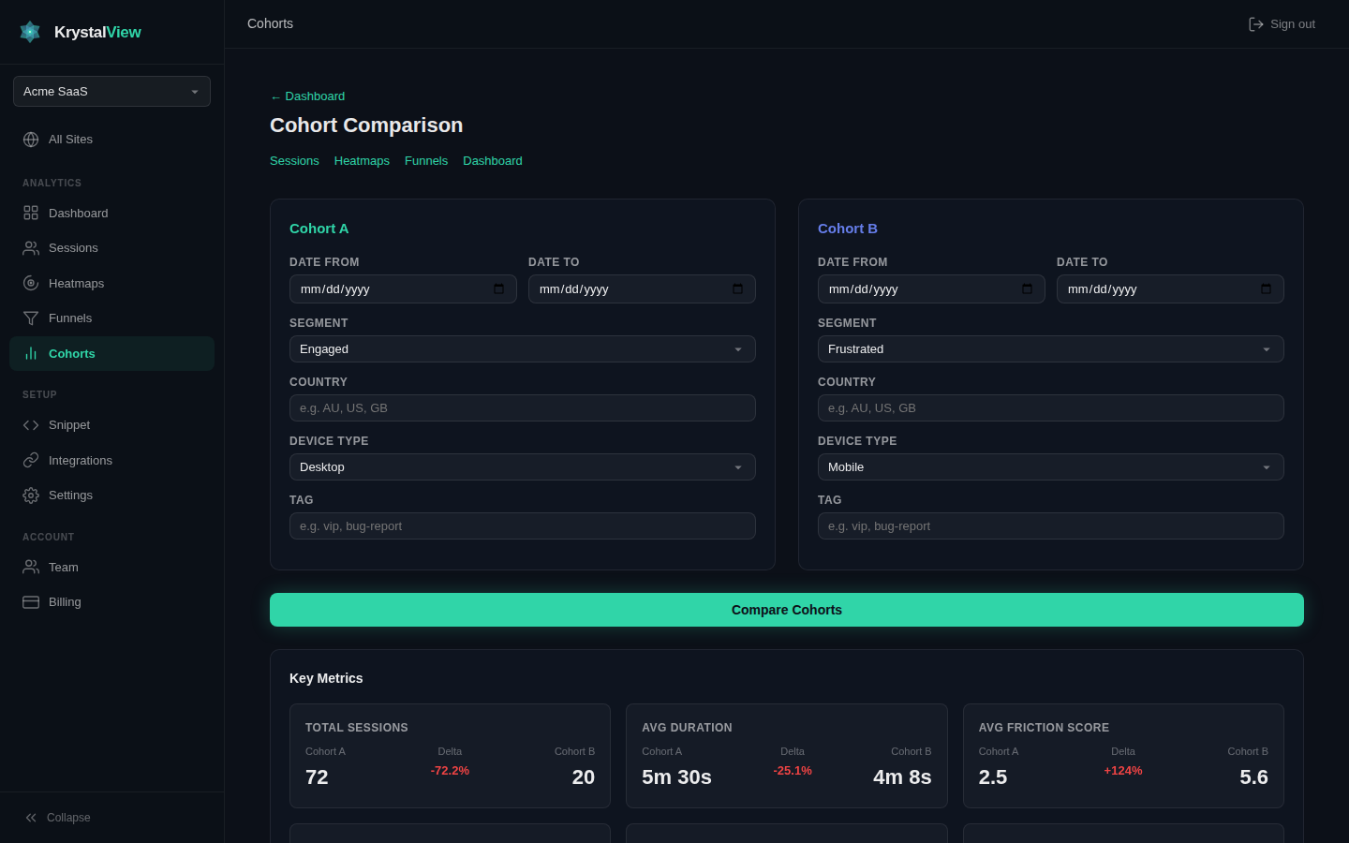The image size is (1349, 843).
Task: Collapse the left sidebar
Action: [x=58, y=817]
